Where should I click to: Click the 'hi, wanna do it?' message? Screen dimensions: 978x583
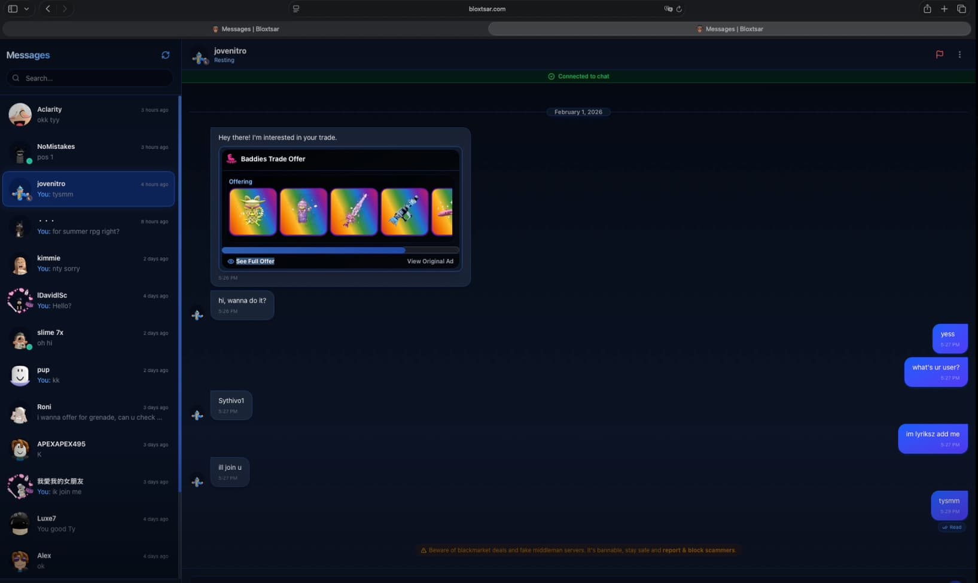tap(242, 305)
